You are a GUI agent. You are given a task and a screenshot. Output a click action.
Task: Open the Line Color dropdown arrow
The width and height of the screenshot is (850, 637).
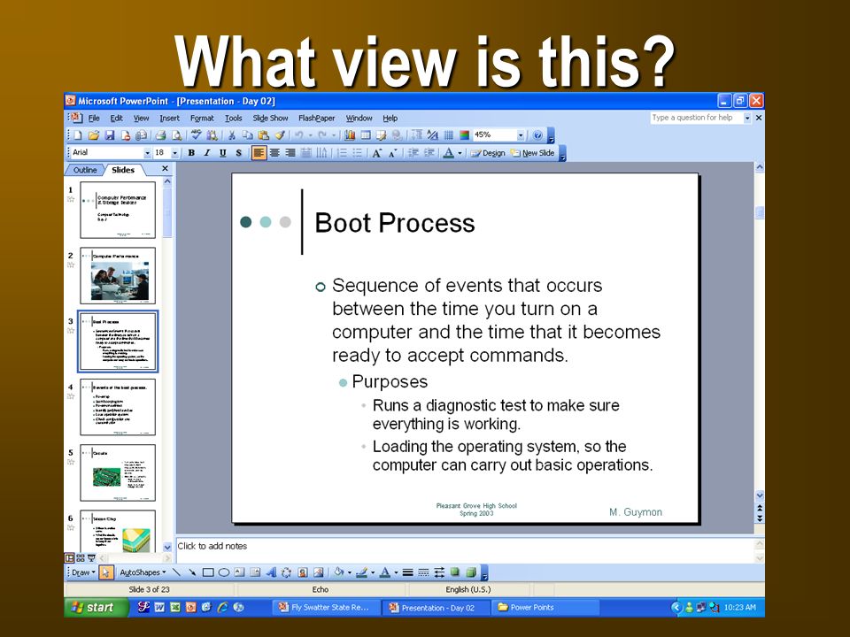point(373,572)
